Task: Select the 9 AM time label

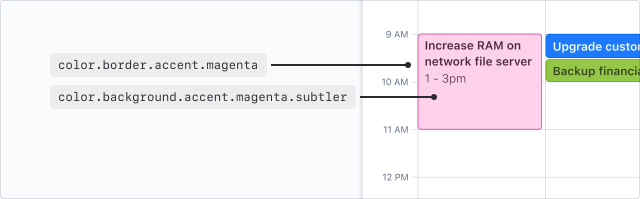Action: tap(396, 34)
